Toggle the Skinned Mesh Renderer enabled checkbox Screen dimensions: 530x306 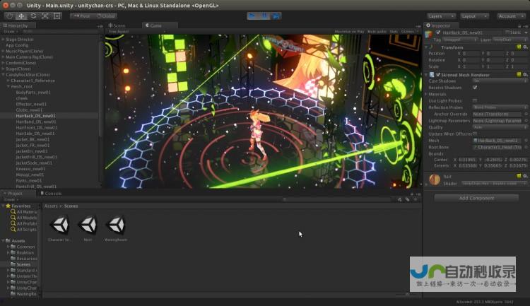(438, 75)
